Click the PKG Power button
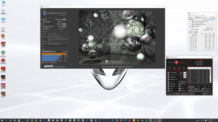Viewport: 218px width, 122px height. pyautogui.click(x=191, y=87)
